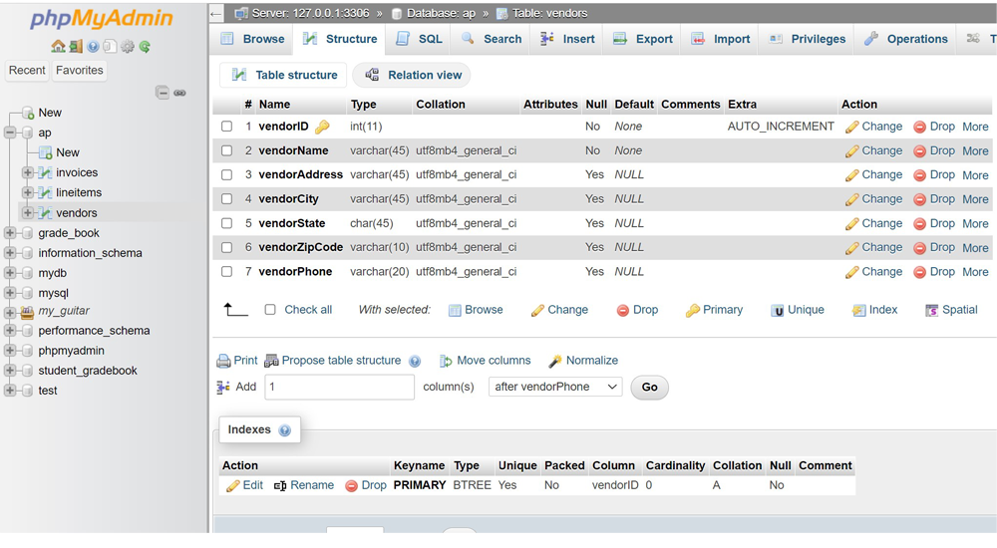Expand the student_gradebook database node

point(10,371)
